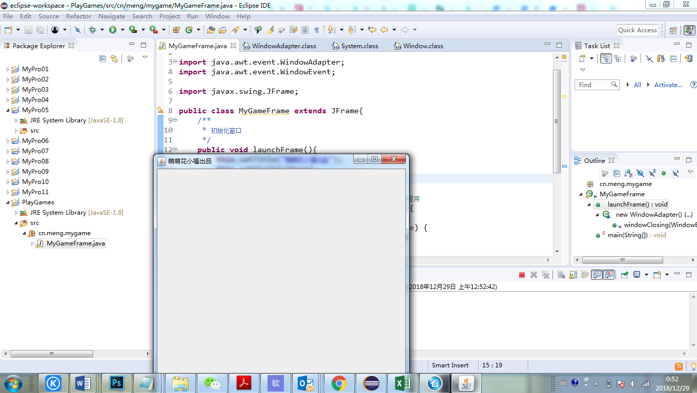
Task: Toggle Hide Fields in Outline toolbar
Action: [640, 173]
